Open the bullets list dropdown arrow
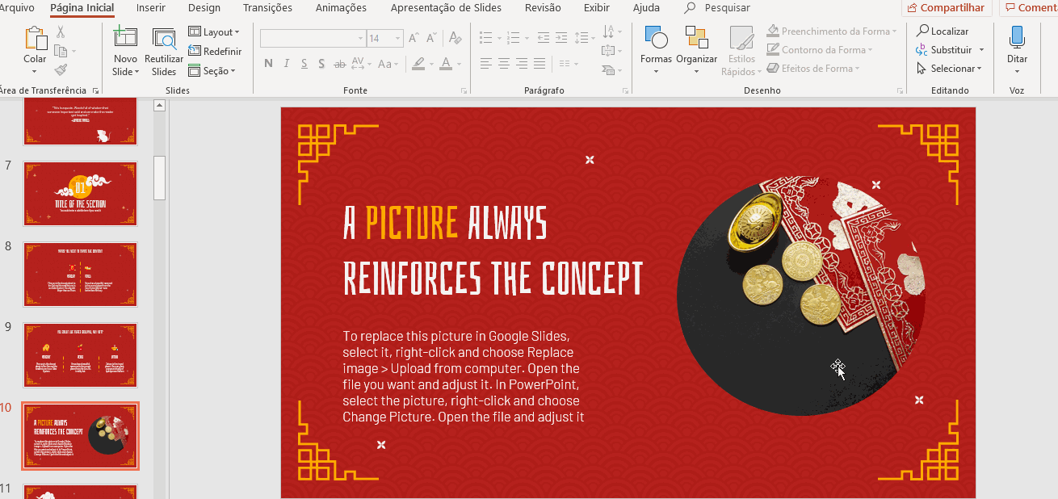The height and width of the screenshot is (499, 1058). pyautogui.click(x=500, y=38)
